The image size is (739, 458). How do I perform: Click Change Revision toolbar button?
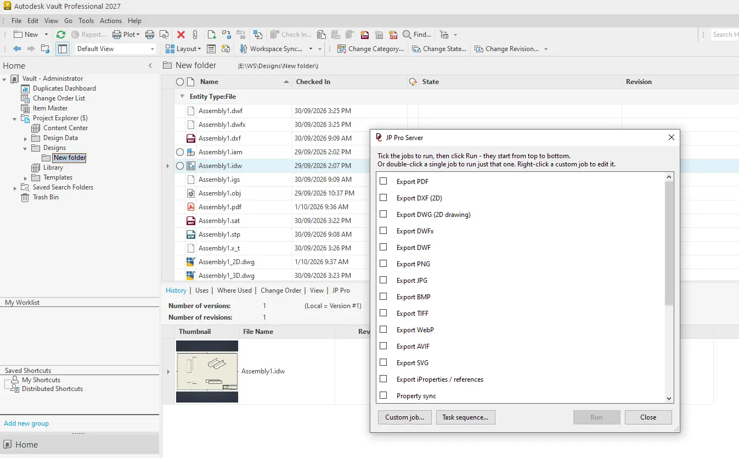(x=506, y=49)
